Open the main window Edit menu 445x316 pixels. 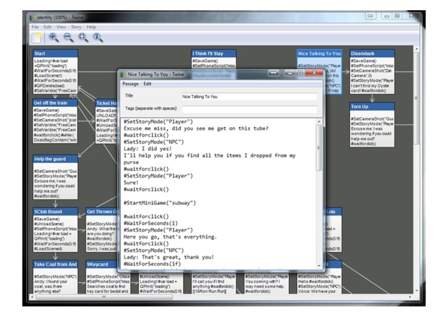click(47, 27)
